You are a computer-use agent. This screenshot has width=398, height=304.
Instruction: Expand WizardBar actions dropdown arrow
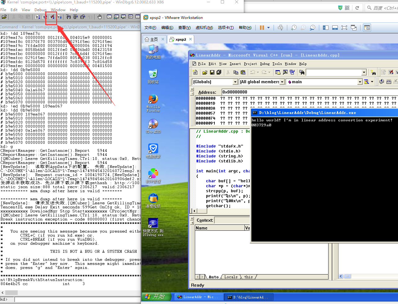coord(372,82)
